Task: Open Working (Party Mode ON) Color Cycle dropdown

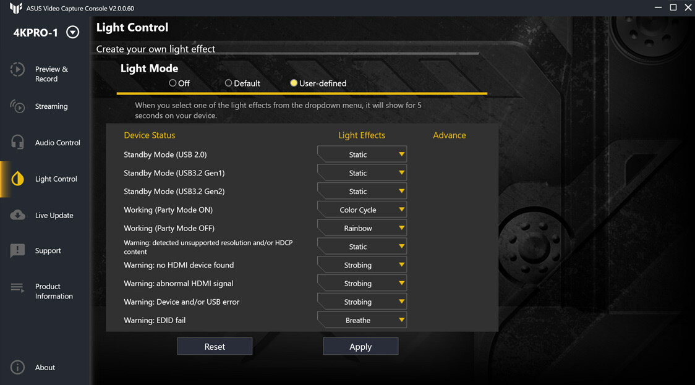Action: 362,209
